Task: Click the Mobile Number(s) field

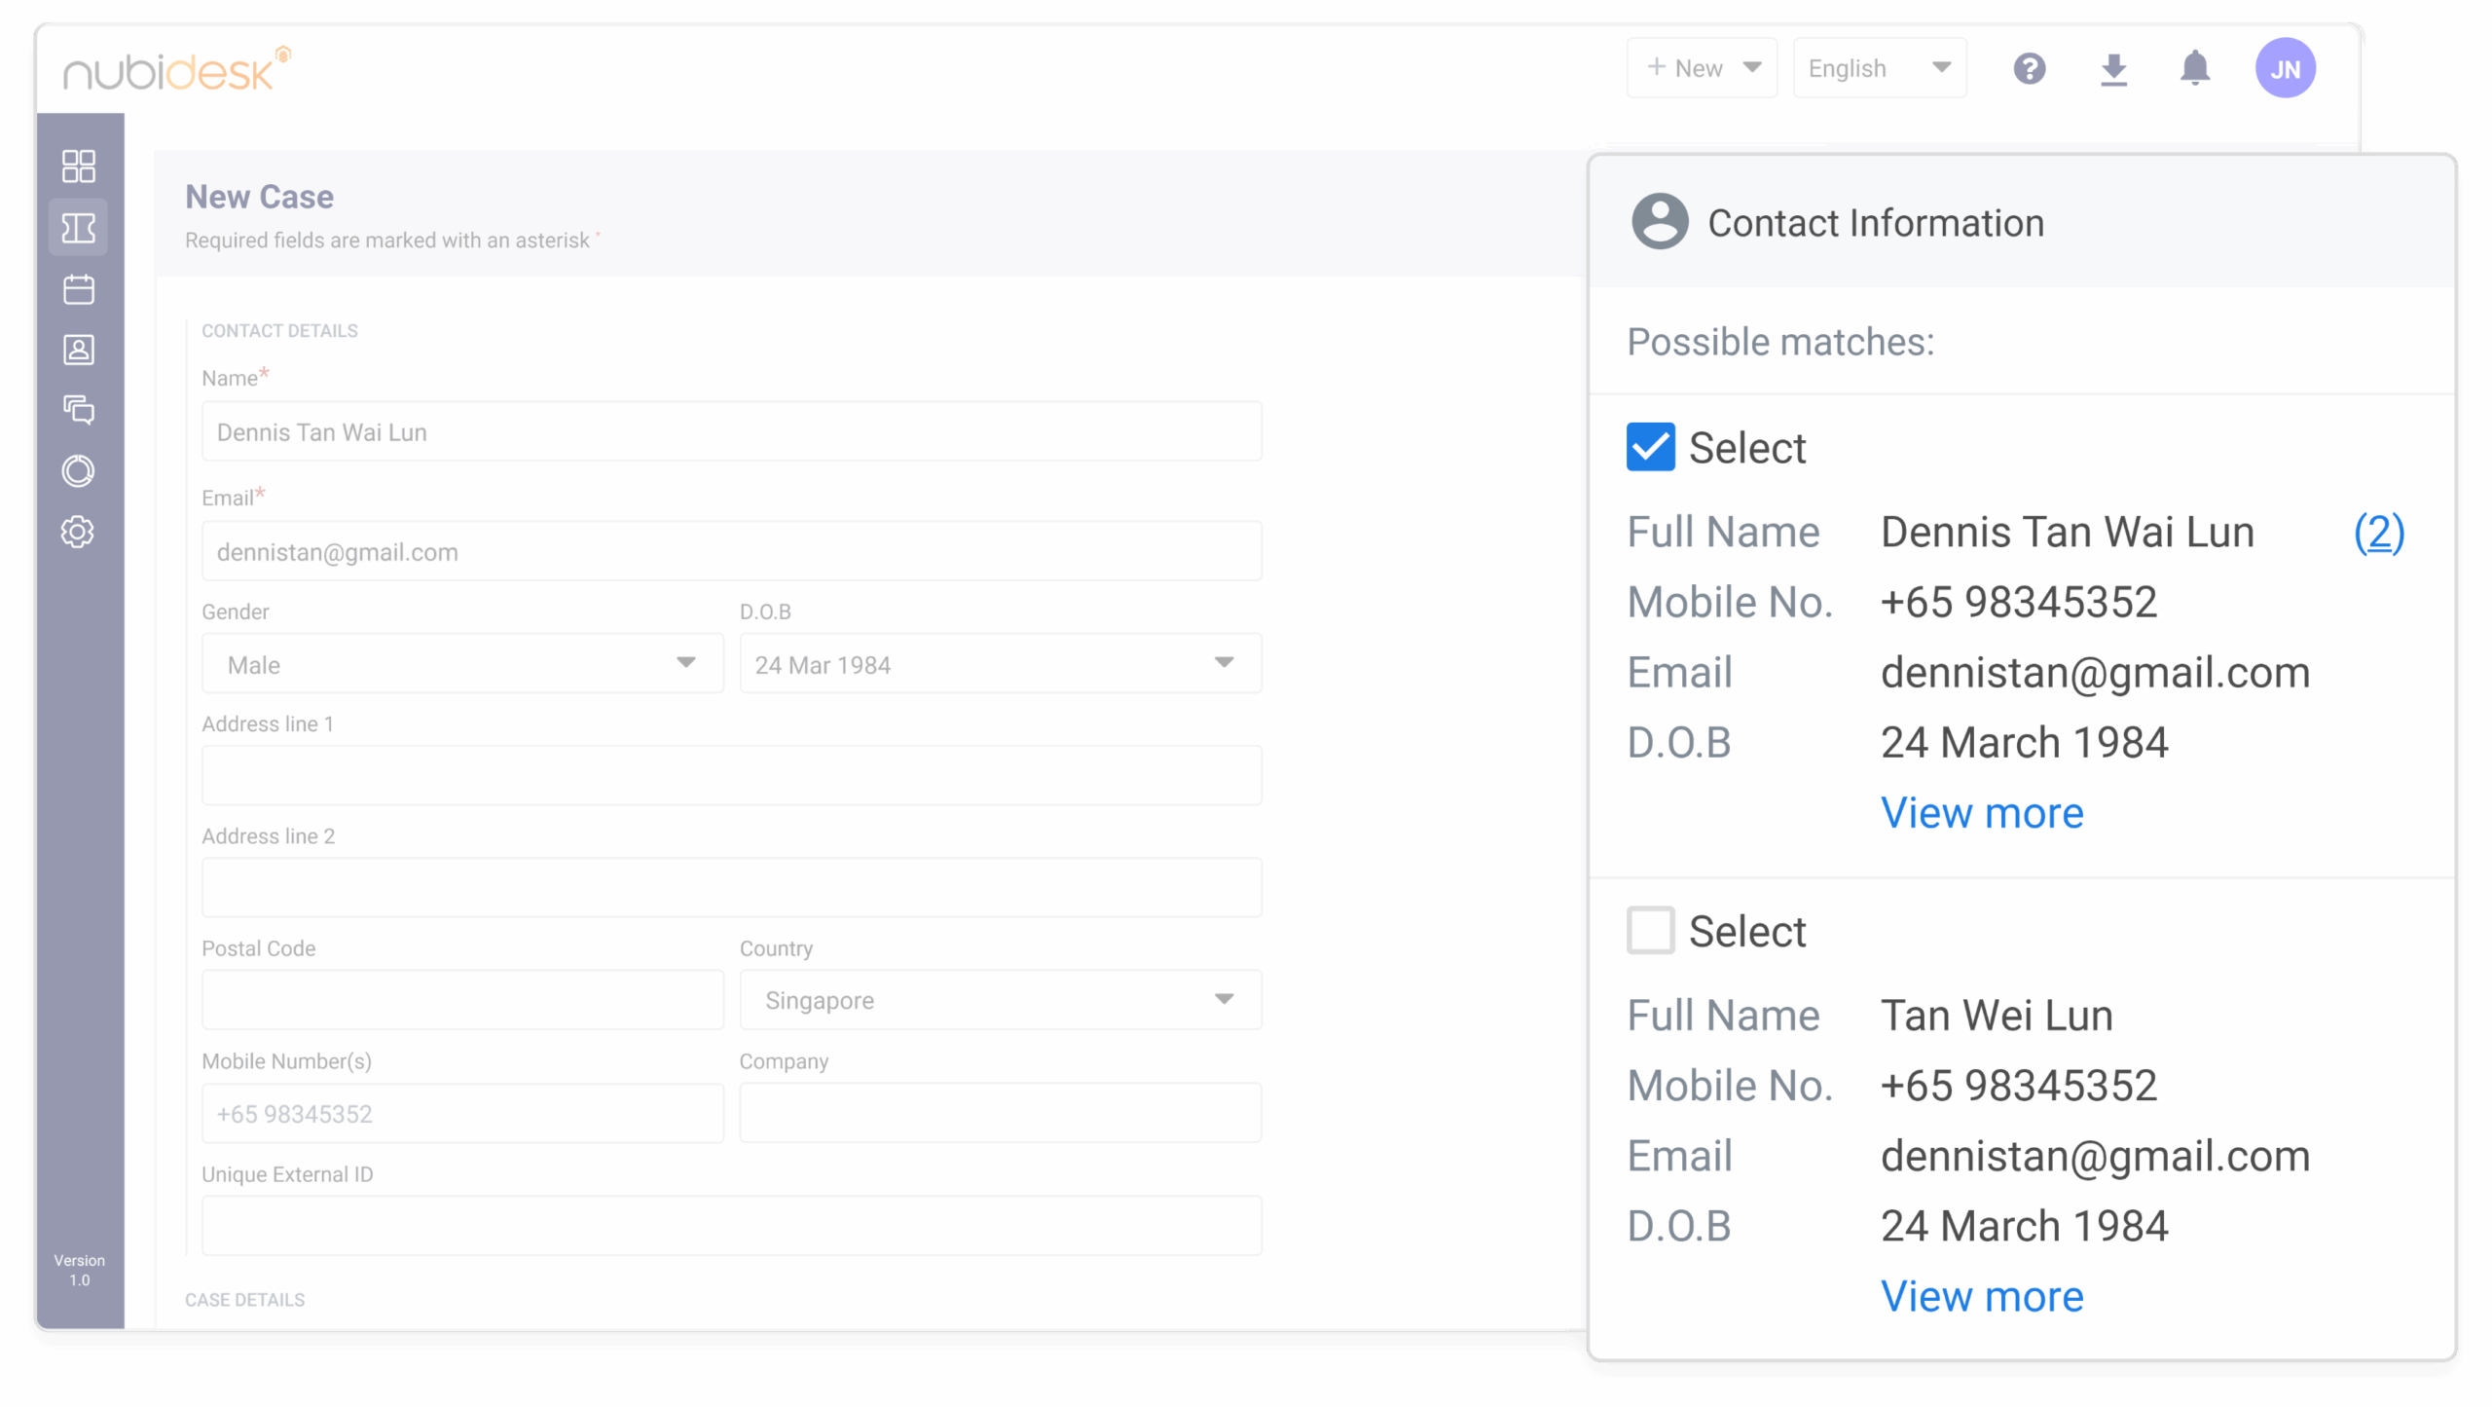Action: [x=462, y=1113]
